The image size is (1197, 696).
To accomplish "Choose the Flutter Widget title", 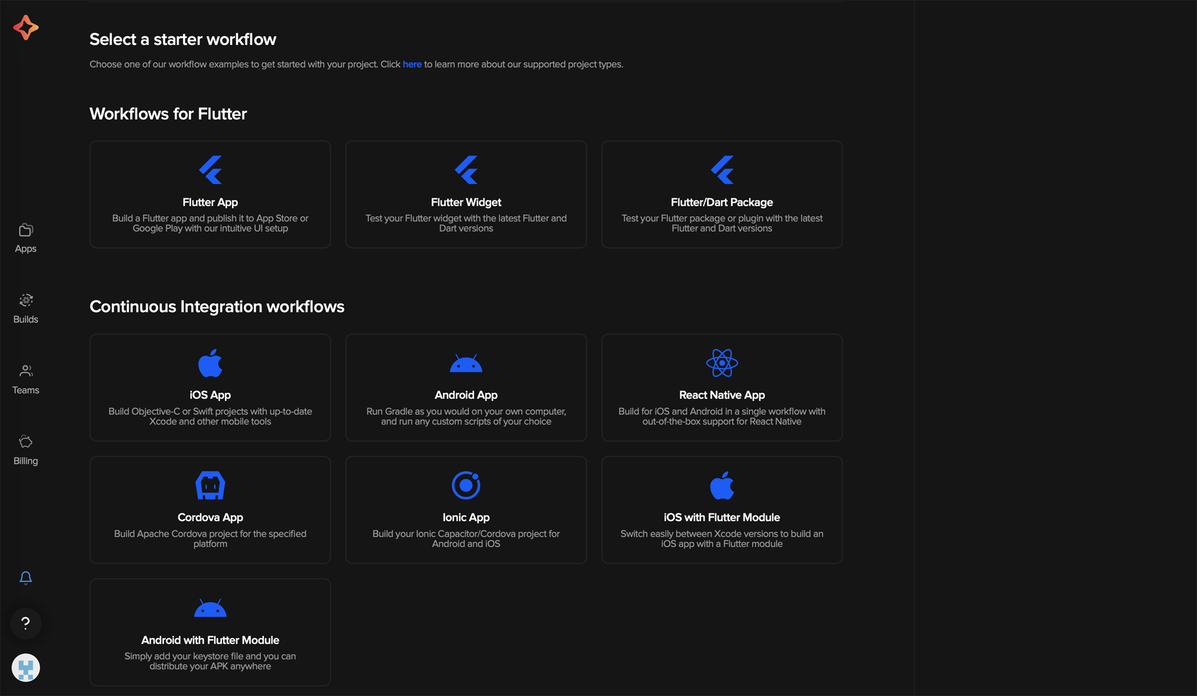I will pyautogui.click(x=466, y=202).
